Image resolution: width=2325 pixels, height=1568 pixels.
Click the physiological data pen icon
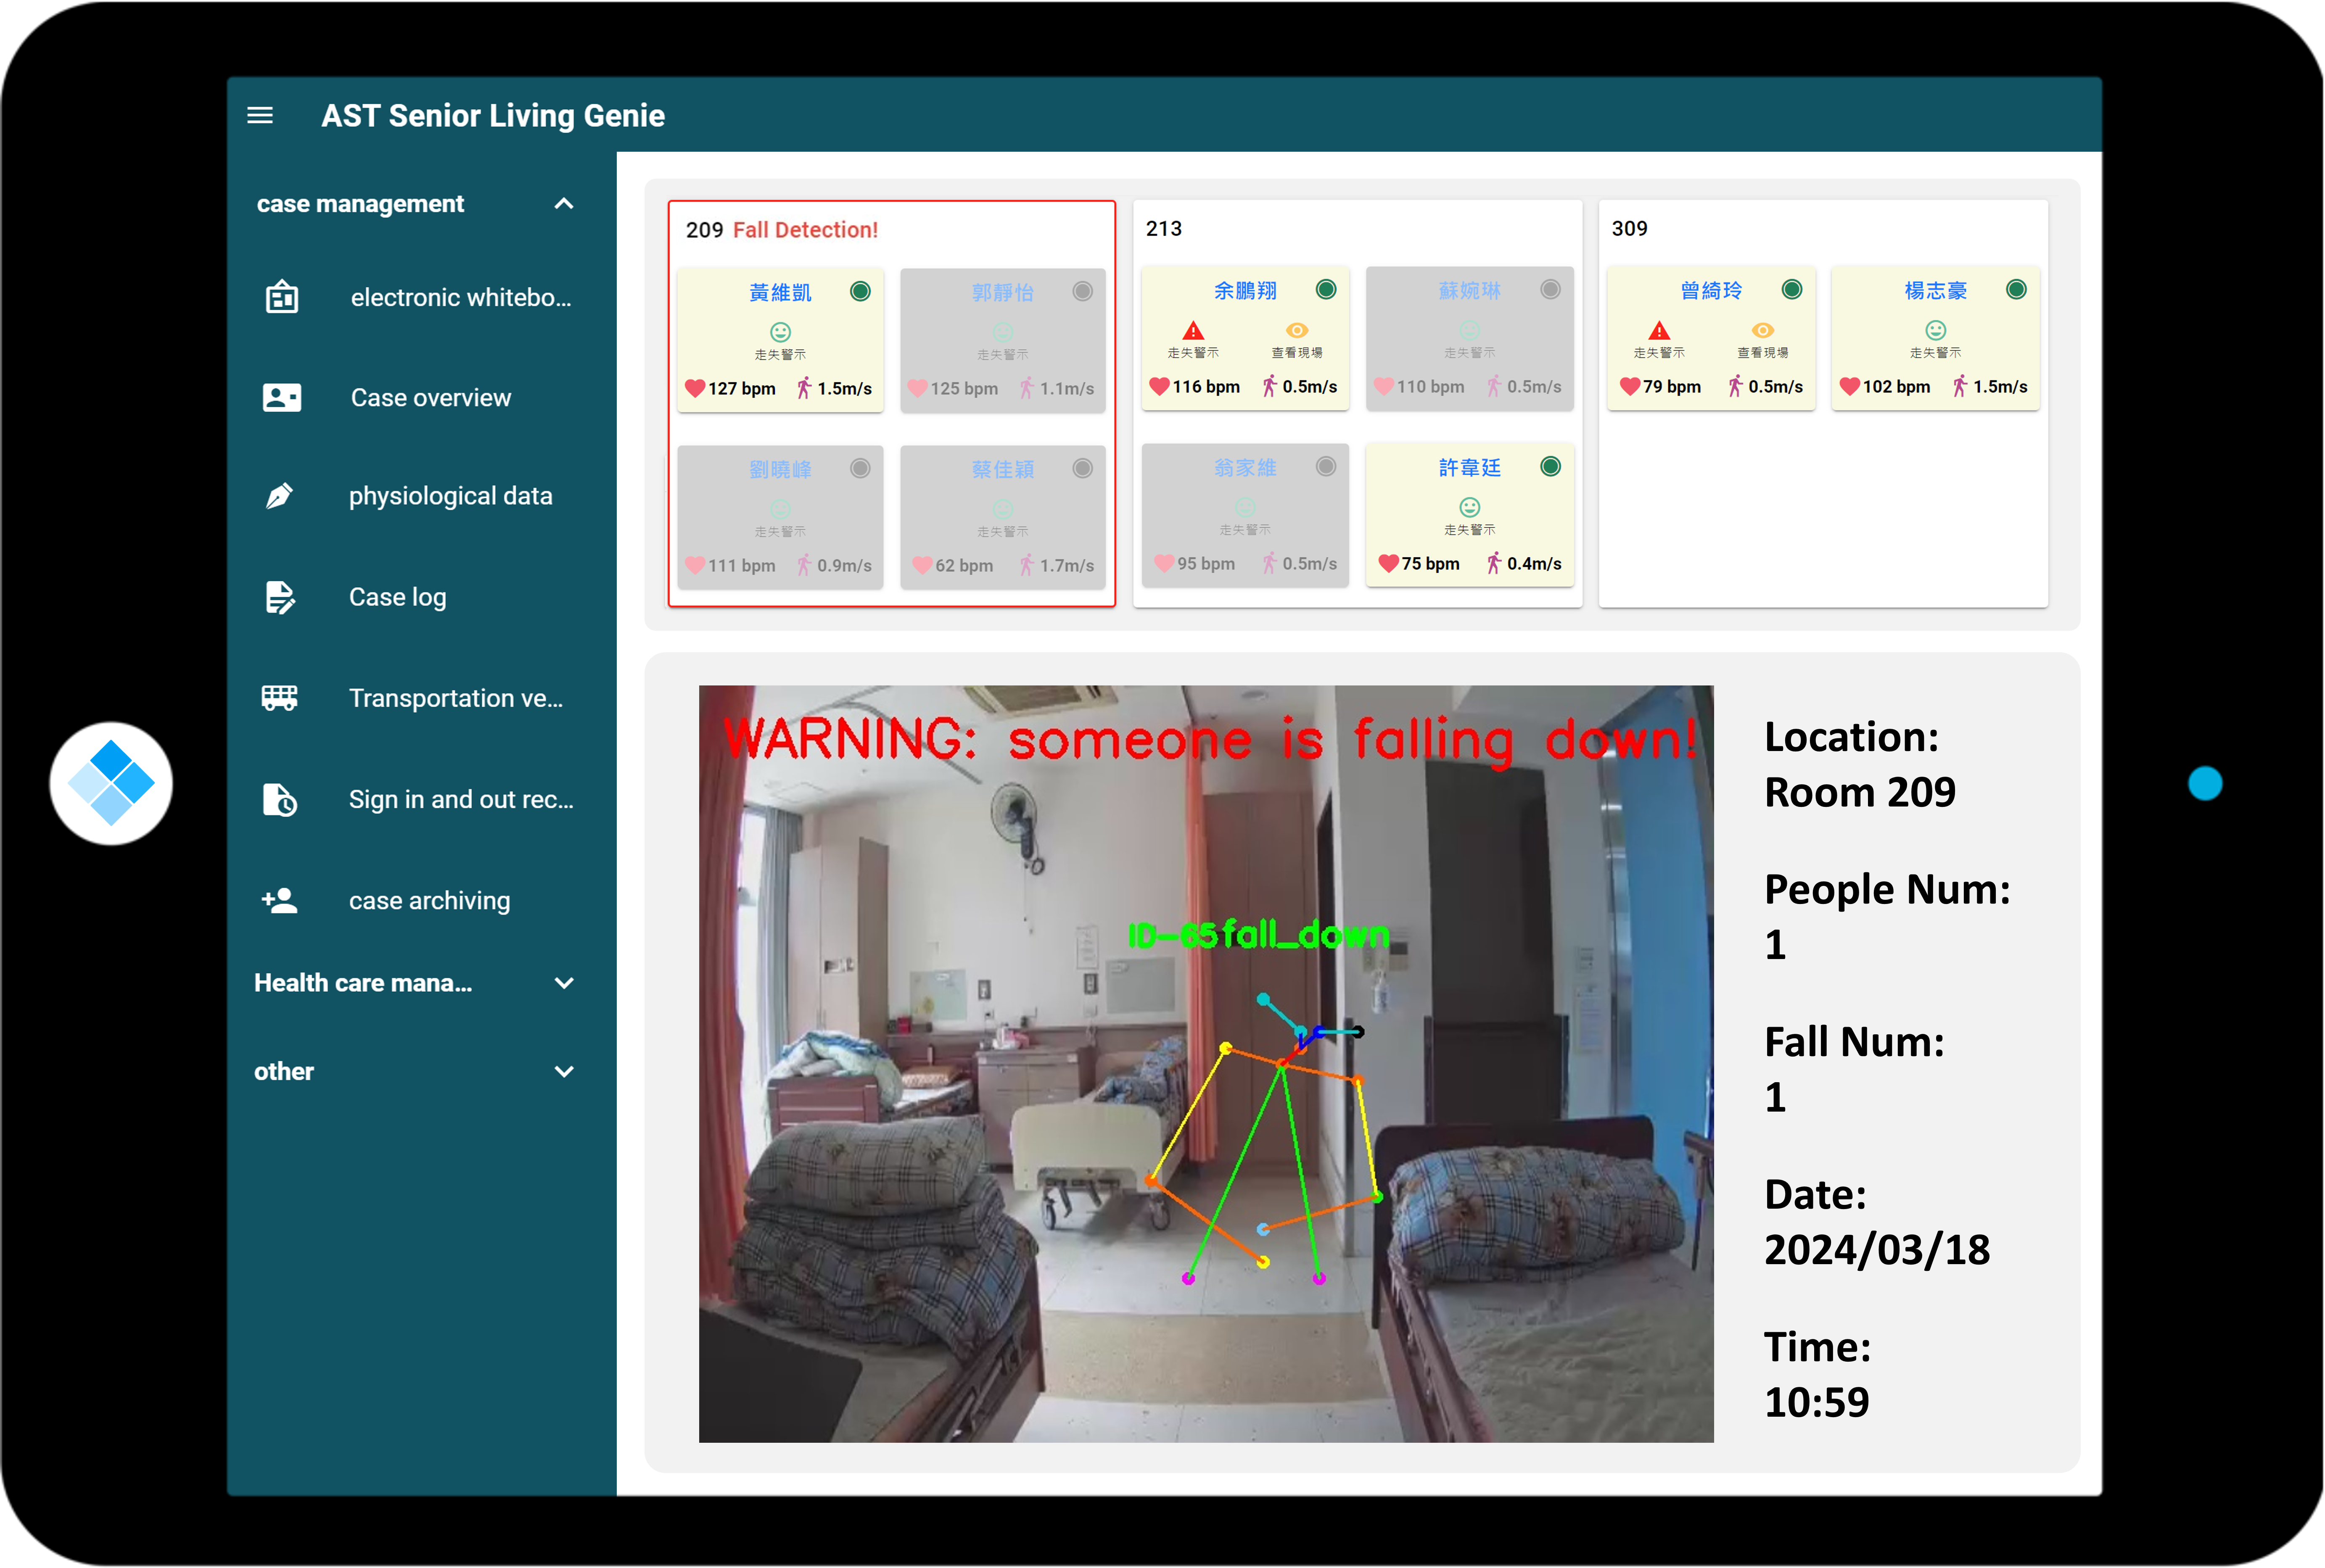pos(279,495)
